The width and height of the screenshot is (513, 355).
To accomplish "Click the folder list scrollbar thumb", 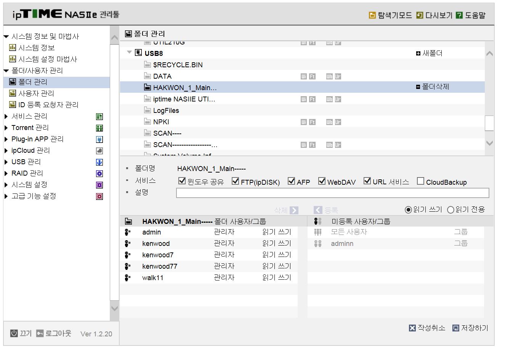I will click(x=489, y=123).
